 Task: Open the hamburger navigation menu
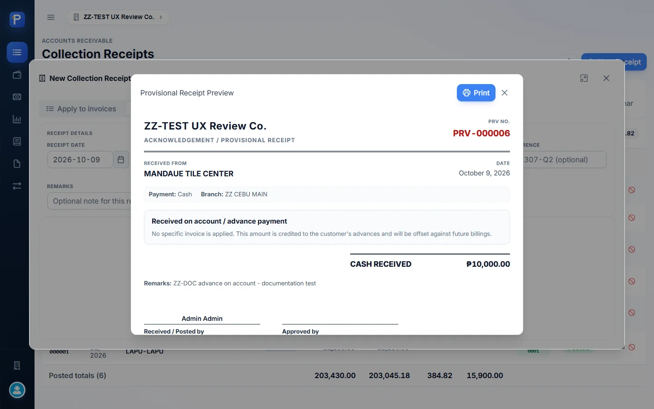pos(51,17)
